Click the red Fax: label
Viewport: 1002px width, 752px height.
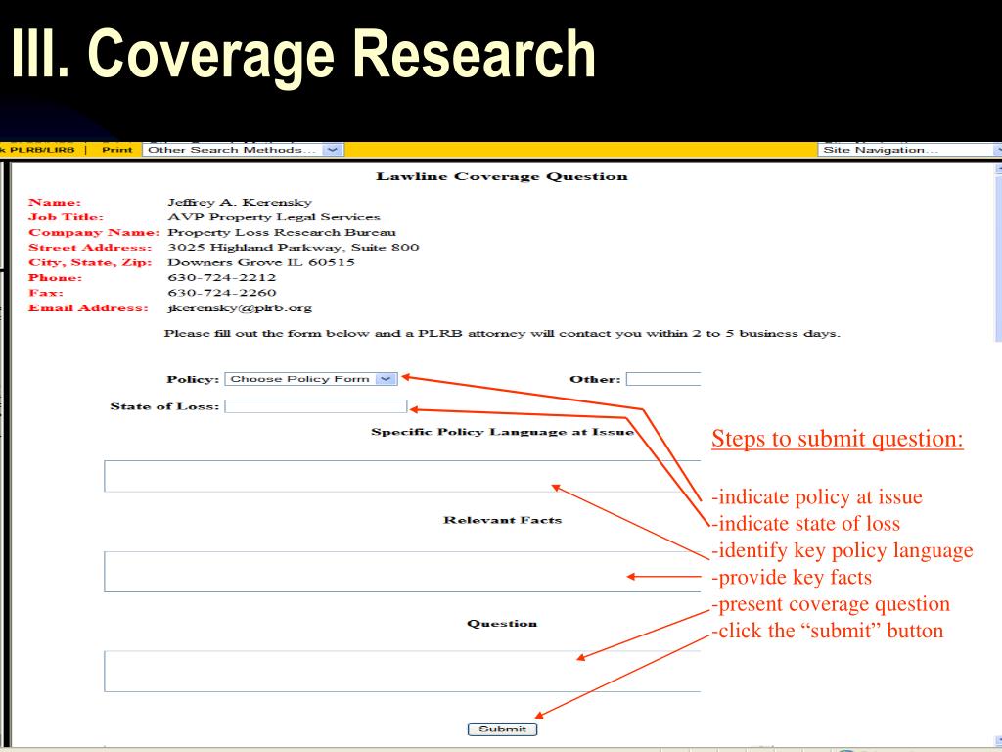click(x=46, y=293)
